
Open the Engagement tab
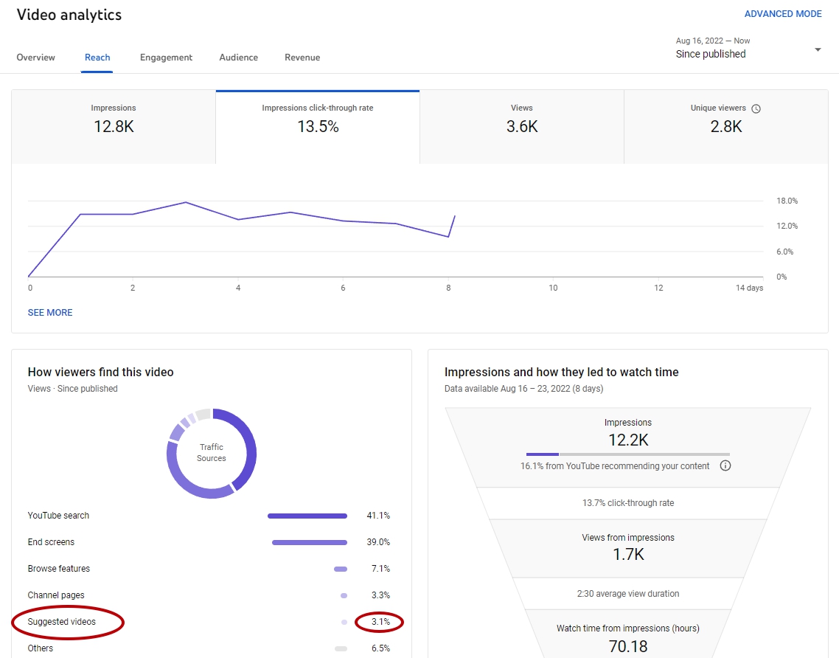point(166,58)
